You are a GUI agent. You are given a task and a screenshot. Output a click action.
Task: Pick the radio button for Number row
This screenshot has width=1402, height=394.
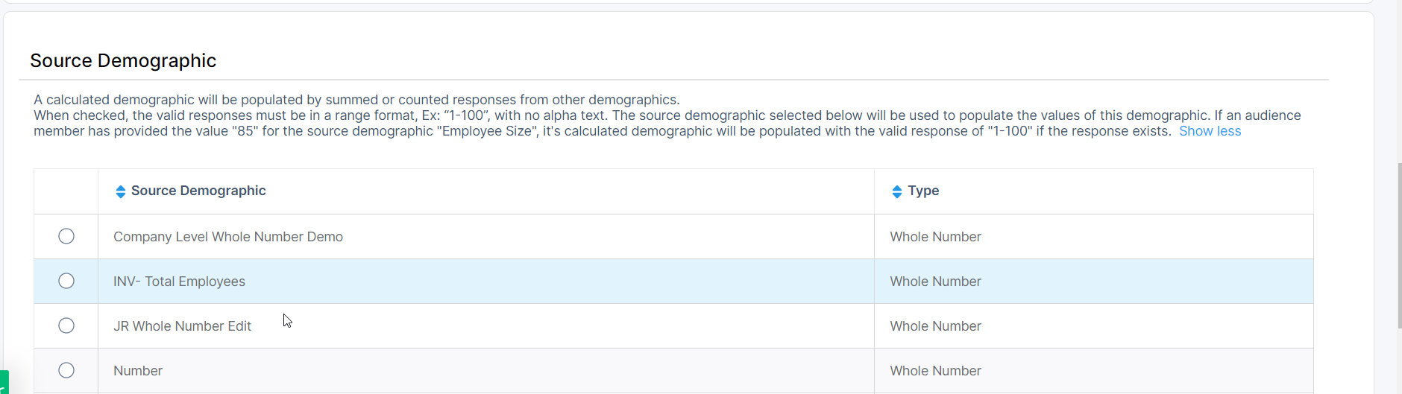[x=66, y=370]
